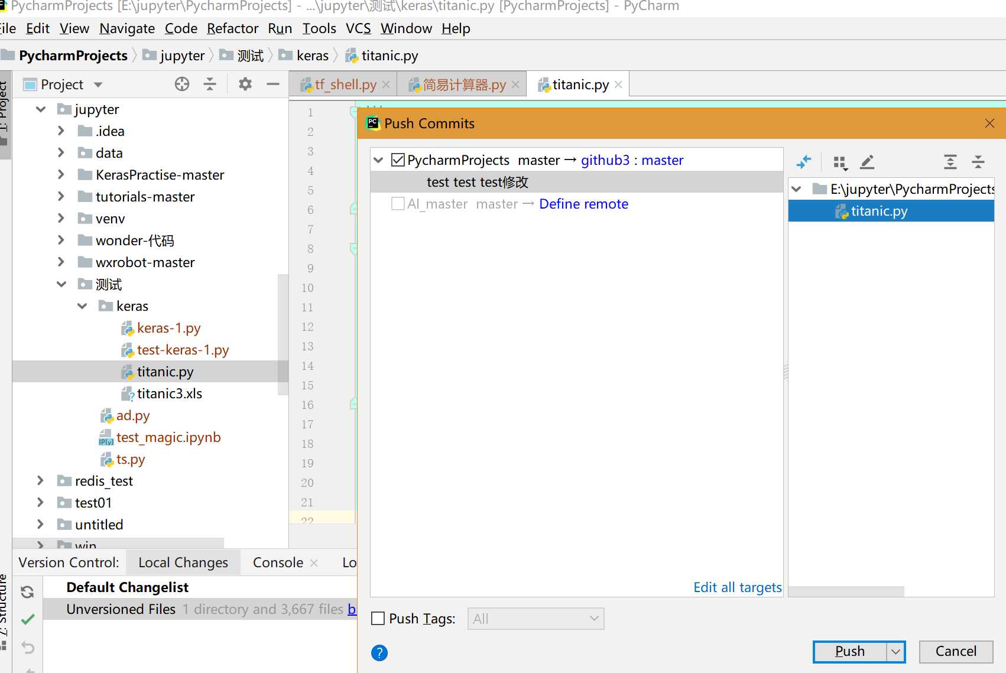Click the Push button
The width and height of the screenshot is (1006, 673).
850,652
